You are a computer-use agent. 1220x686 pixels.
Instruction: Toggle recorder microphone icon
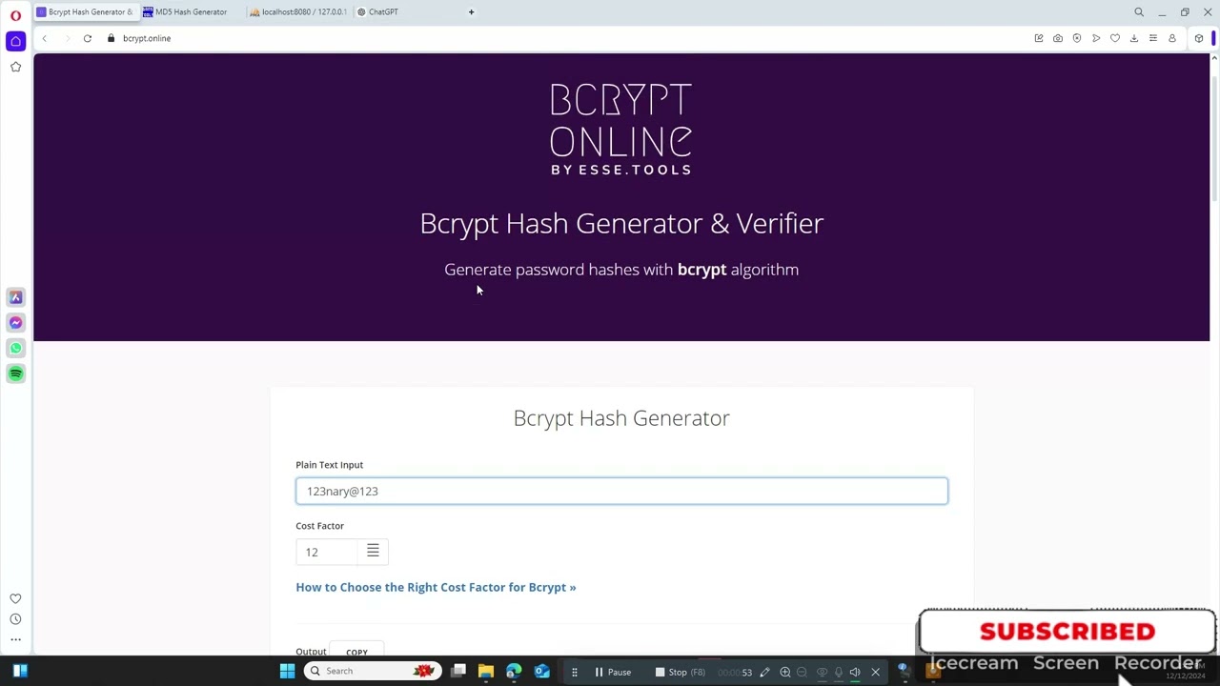(x=839, y=672)
